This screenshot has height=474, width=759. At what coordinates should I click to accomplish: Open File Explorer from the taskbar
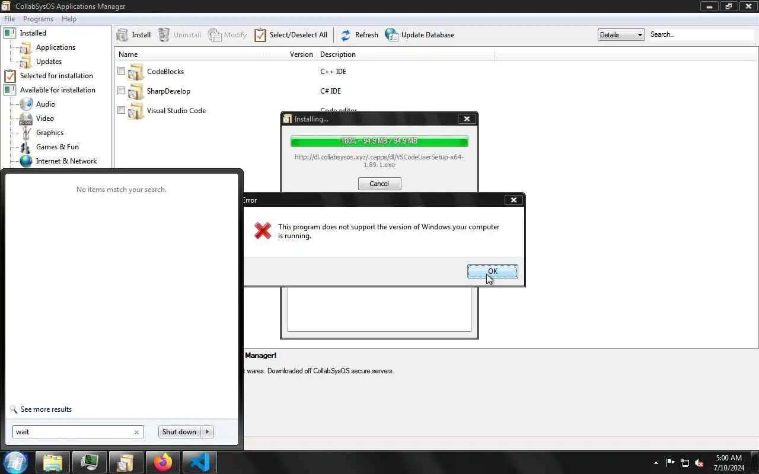point(53,462)
